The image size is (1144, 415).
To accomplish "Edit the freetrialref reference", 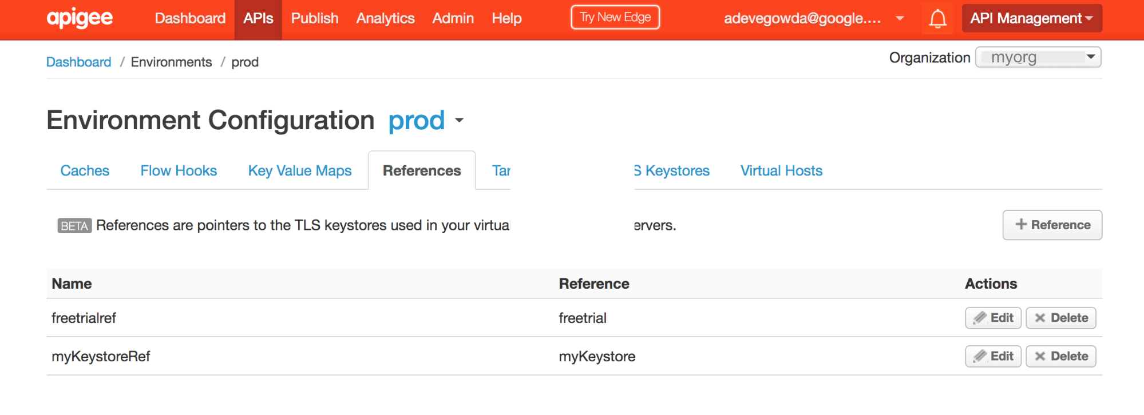I will (x=993, y=318).
